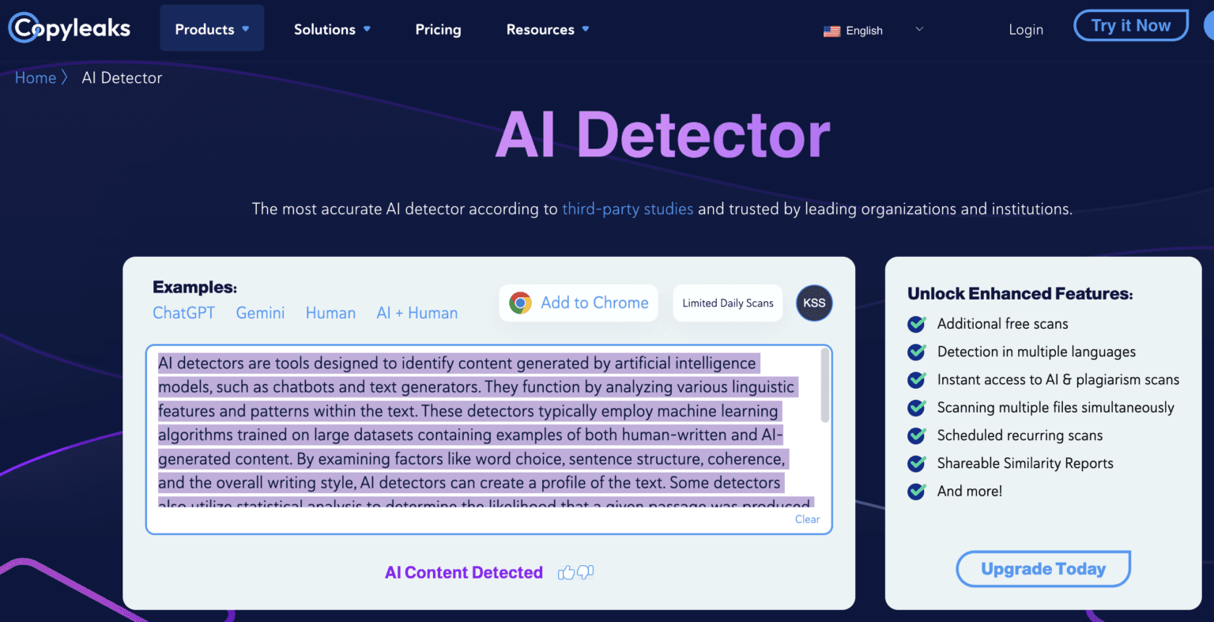Click checkmark beside Instant access to AI & plagiarism scans
This screenshot has width=1214, height=622.
click(x=917, y=379)
